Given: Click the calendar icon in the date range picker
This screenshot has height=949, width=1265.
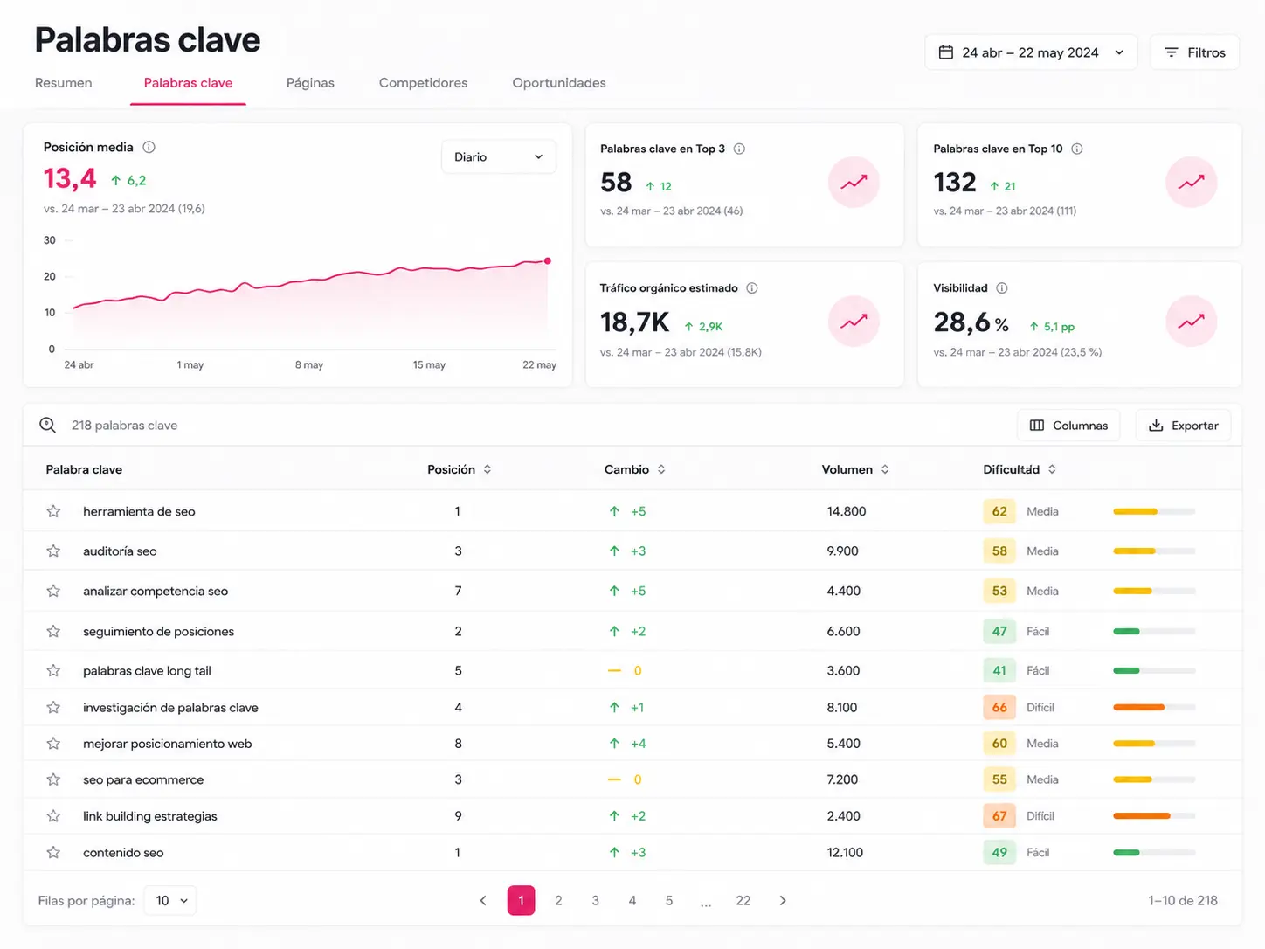Looking at the screenshot, I should click(946, 52).
